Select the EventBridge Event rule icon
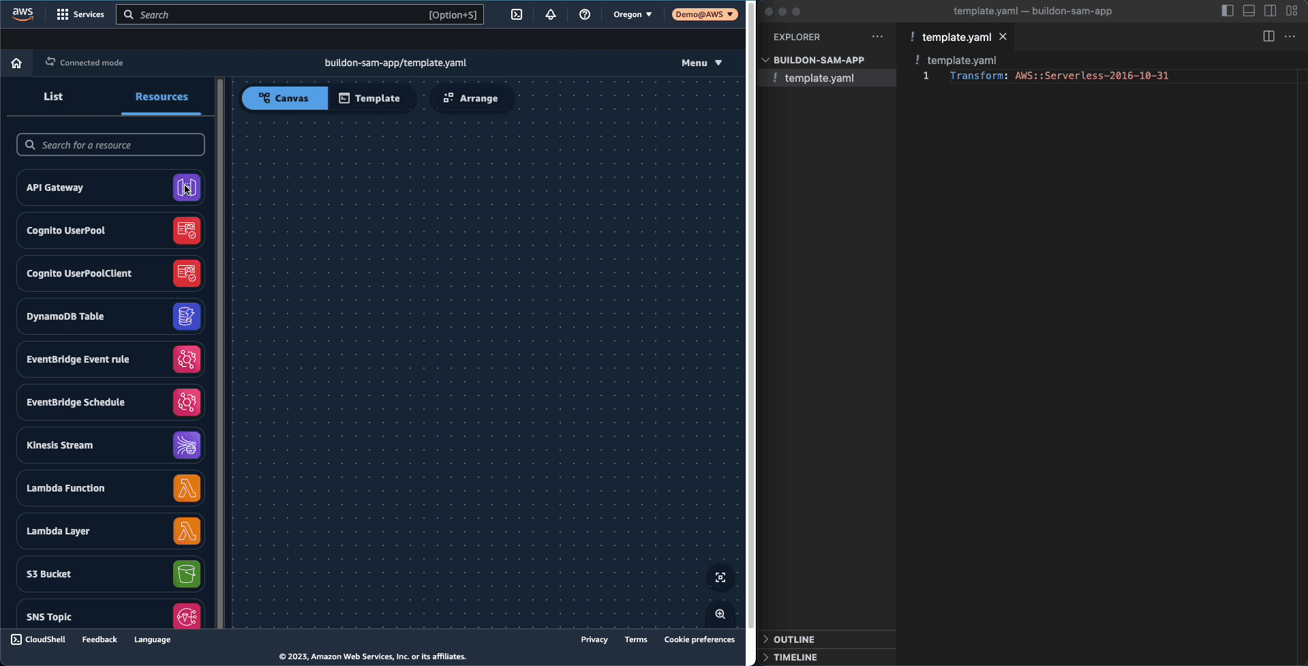1308x666 pixels. pyautogui.click(x=187, y=359)
